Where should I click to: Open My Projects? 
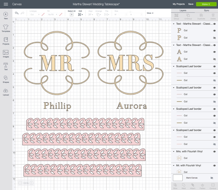click(179, 4)
